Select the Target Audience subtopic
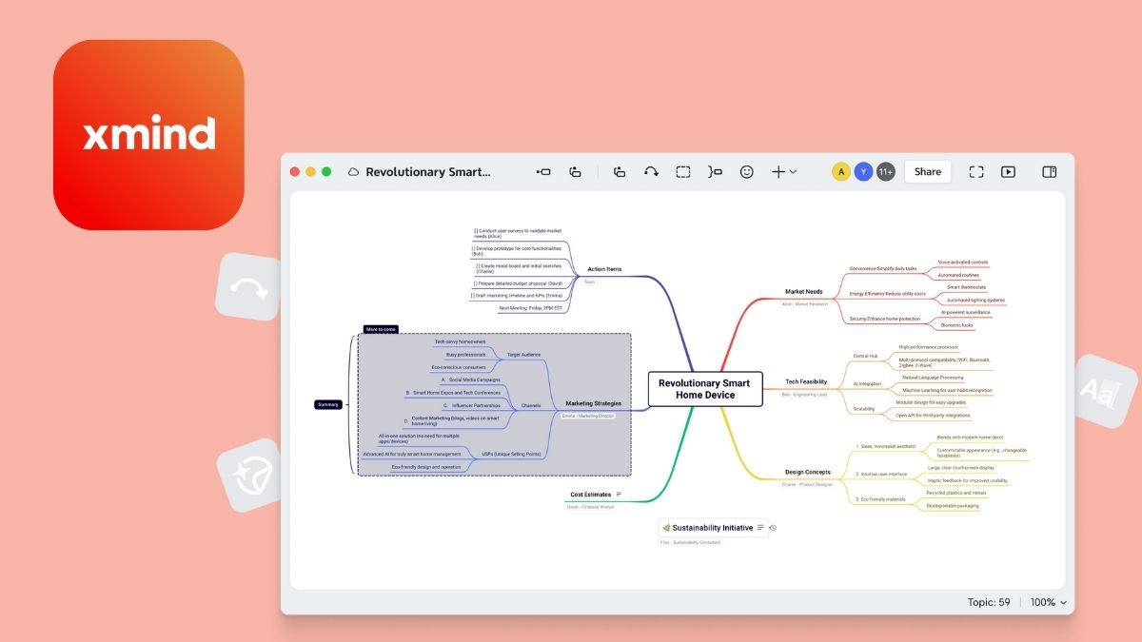 [523, 354]
